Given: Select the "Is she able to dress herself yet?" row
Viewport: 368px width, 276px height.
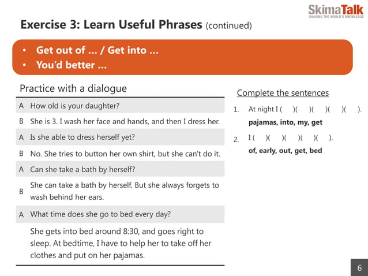Looking at the screenshot, I should tap(82, 137).
